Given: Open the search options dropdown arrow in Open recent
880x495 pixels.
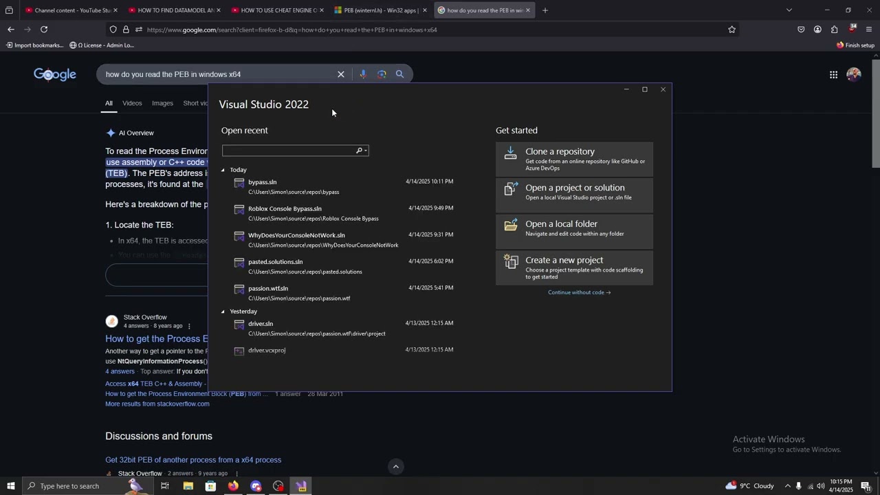Looking at the screenshot, I should [366, 151].
